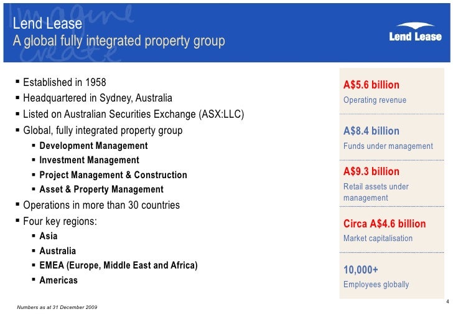Viewport: 453px width, 314px height.
Task: Click the Asia region bullet
Action: click(48, 236)
